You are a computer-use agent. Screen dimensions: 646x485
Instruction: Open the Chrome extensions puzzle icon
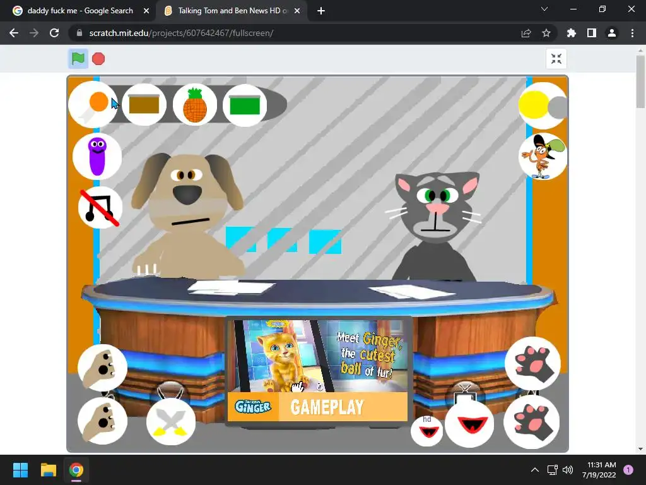572,33
